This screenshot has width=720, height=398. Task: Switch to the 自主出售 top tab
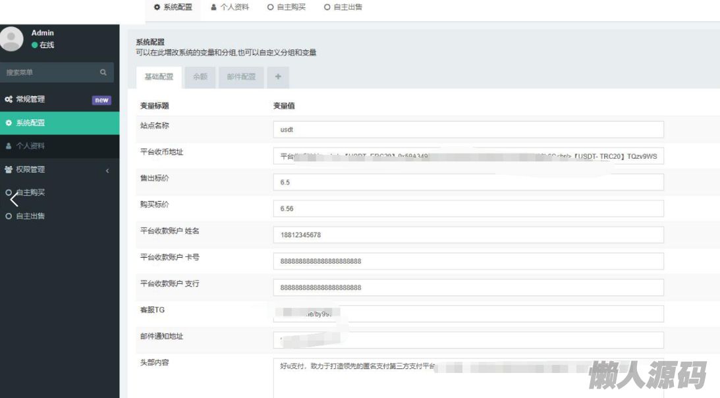(343, 7)
